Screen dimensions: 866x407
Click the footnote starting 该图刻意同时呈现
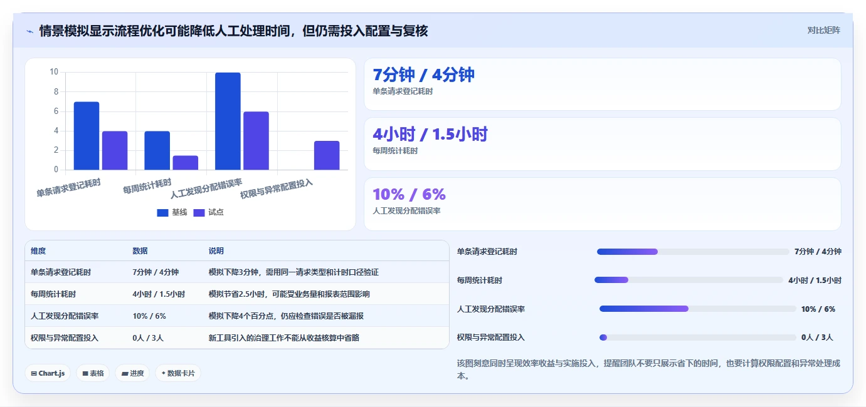[649, 369]
